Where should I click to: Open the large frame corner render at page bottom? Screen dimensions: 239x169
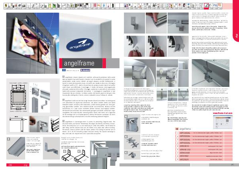pos(105,154)
